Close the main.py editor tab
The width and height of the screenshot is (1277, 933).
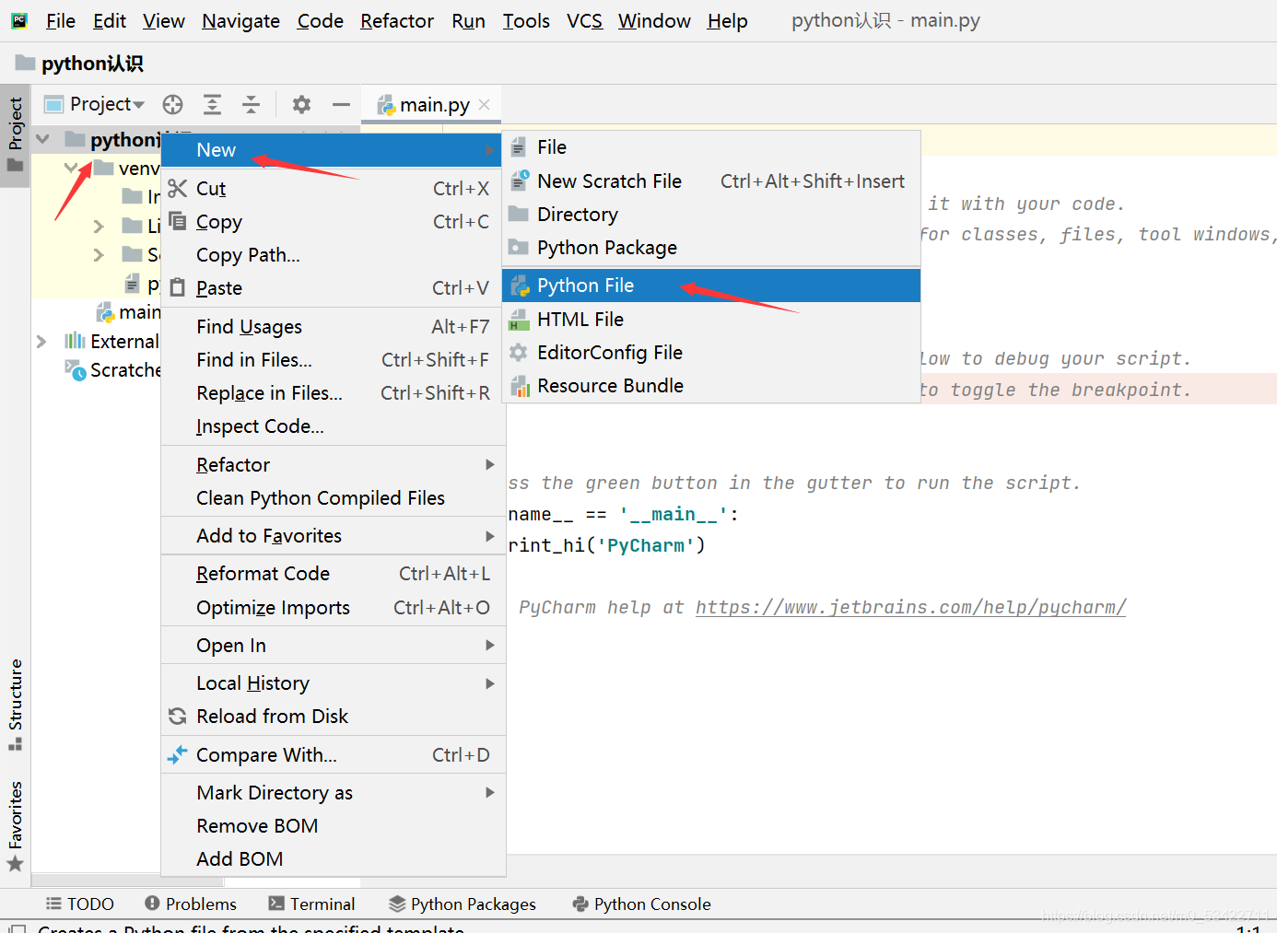tap(485, 104)
